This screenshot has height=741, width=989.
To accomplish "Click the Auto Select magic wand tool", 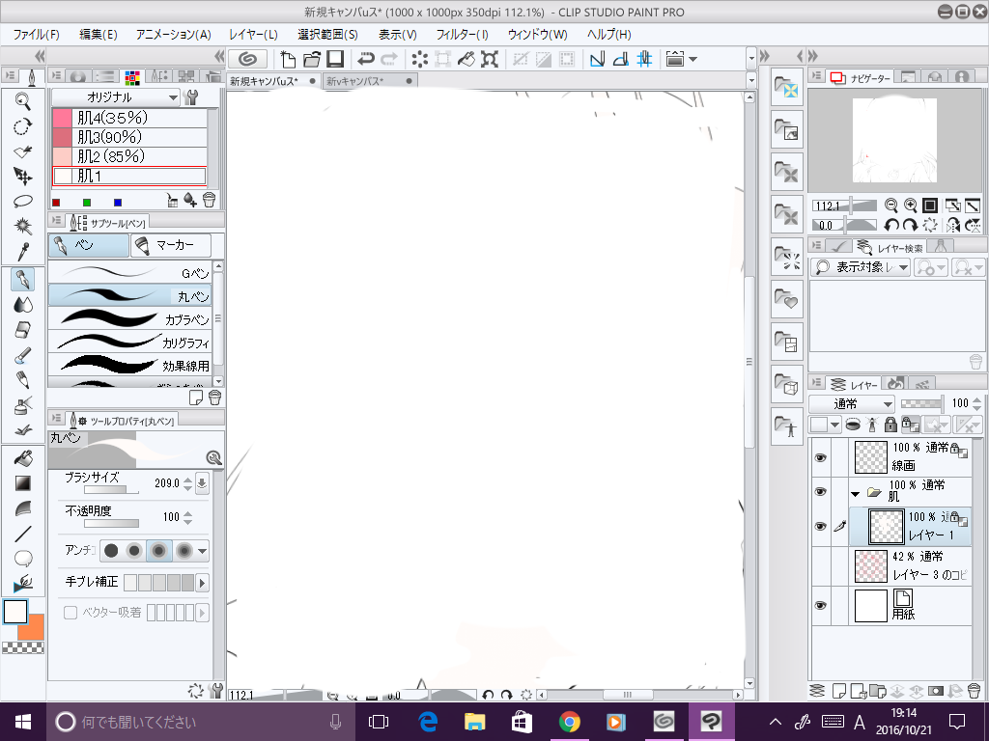I will click(x=24, y=226).
